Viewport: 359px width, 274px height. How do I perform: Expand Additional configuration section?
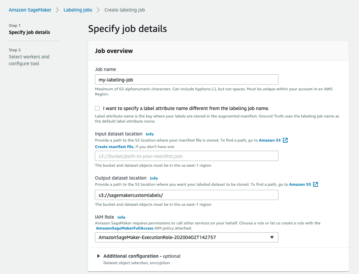click(99, 256)
